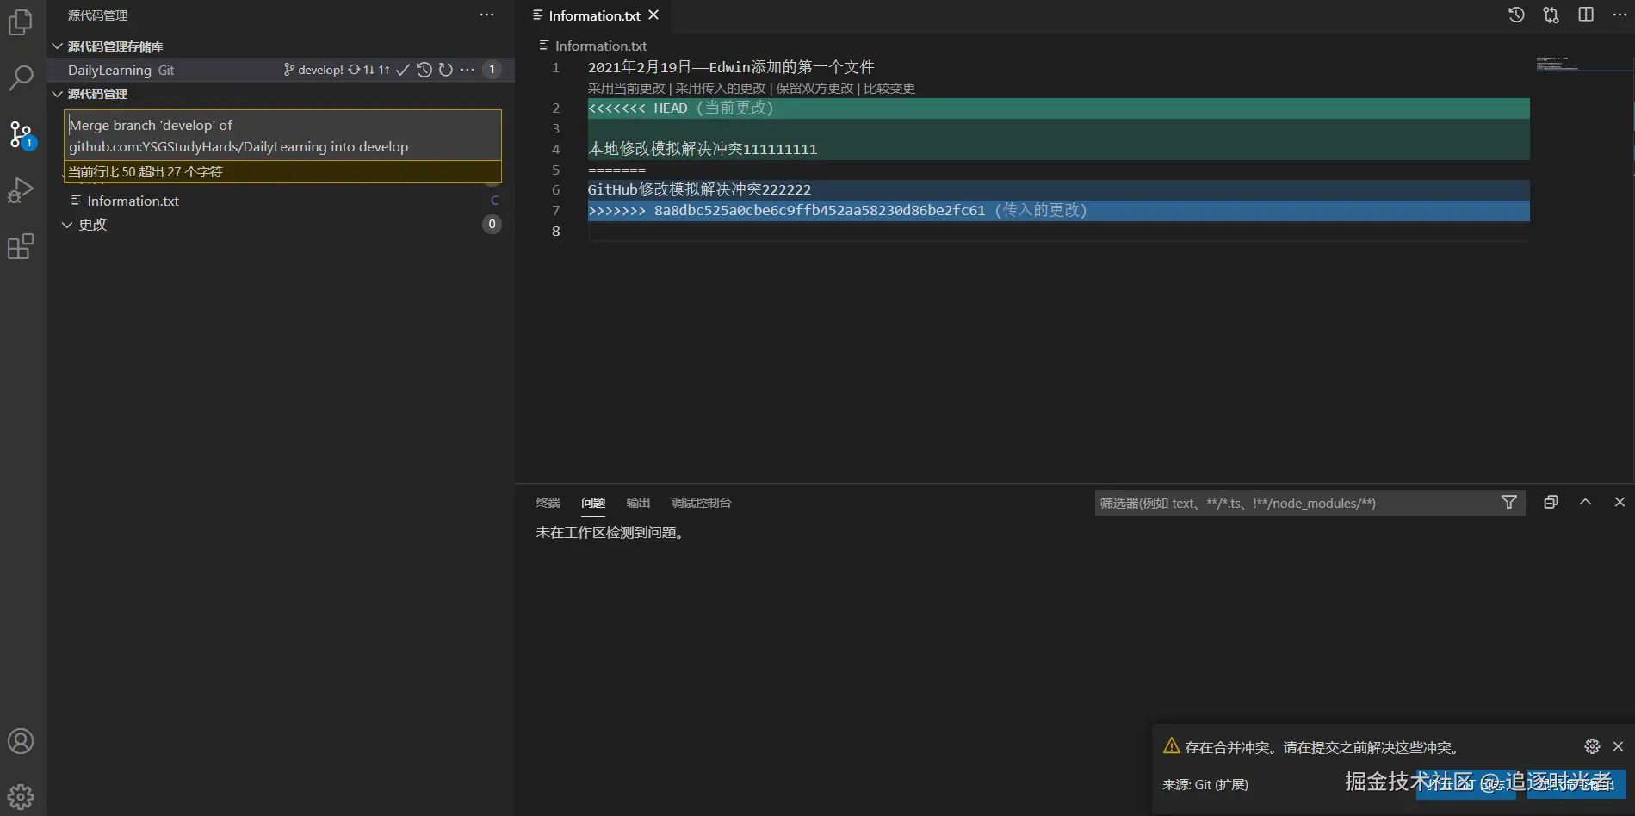Open more actions in Source Control header
This screenshot has width=1635, height=816.
pos(486,15)
